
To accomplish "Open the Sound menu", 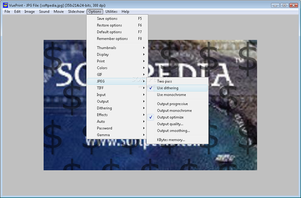I will (44, 12).
